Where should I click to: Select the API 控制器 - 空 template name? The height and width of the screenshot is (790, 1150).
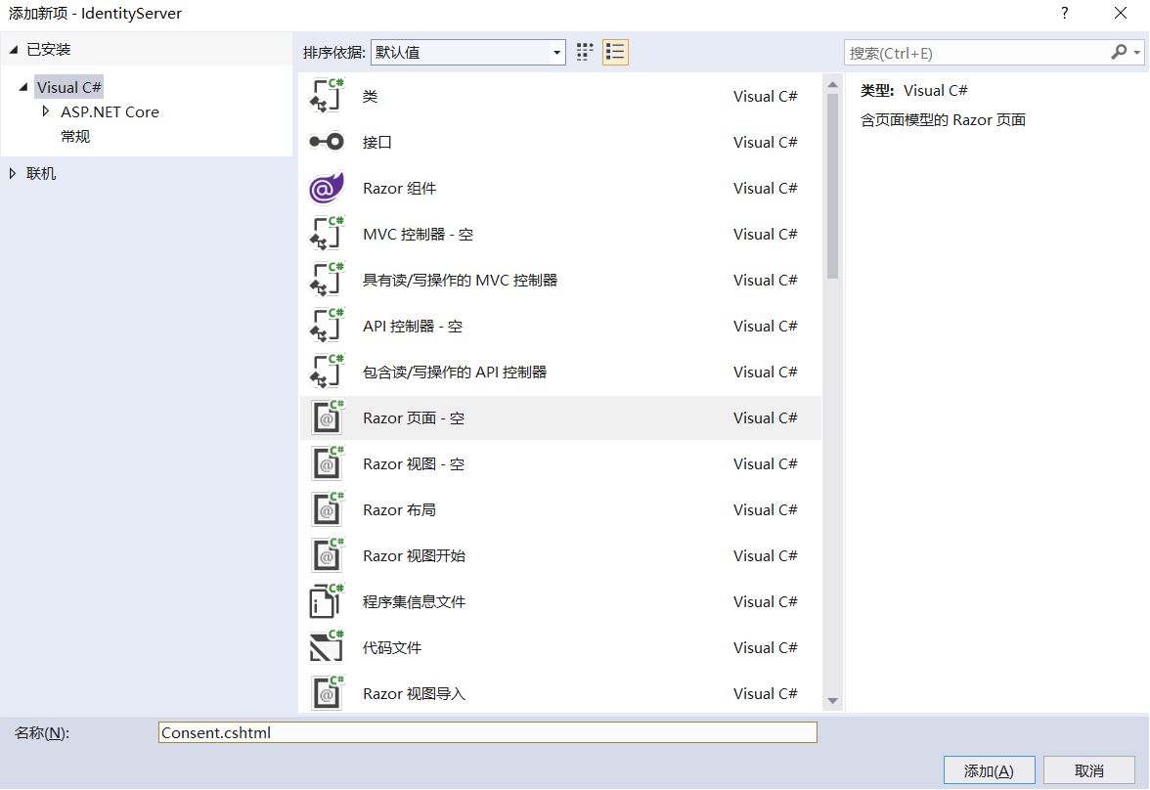[x=413, y=327]
